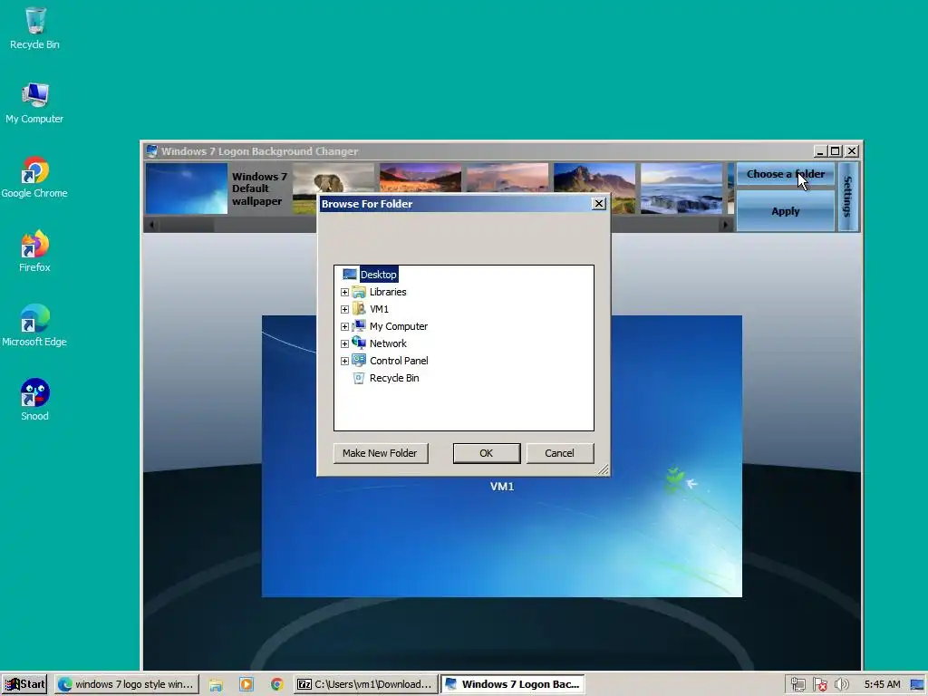This screenshot has width=928, height=696.
Task: Launch Snood game shortcut
Action: pyautogui.click(x=34, y=400)
